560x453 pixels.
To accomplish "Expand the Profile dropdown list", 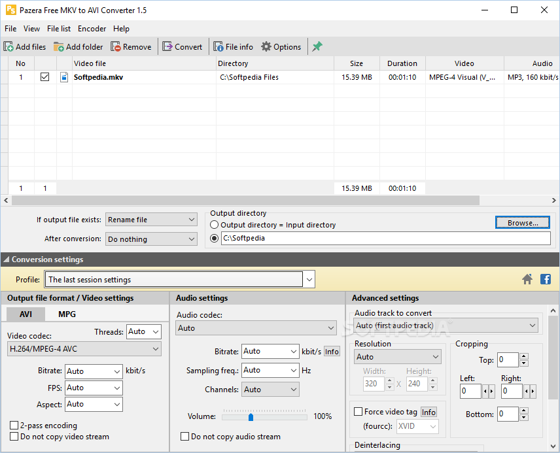I will point(309,280).
